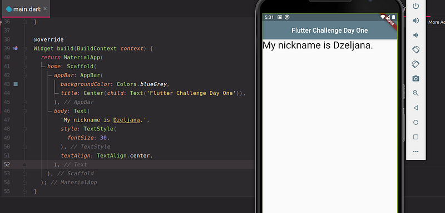The height and width of the screenshot is (213, 445).
Task: Click the battery icon in phone status bar
Action: coord(393,17)
